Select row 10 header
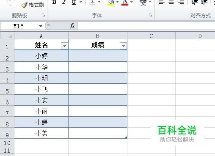 click(7, 142)
